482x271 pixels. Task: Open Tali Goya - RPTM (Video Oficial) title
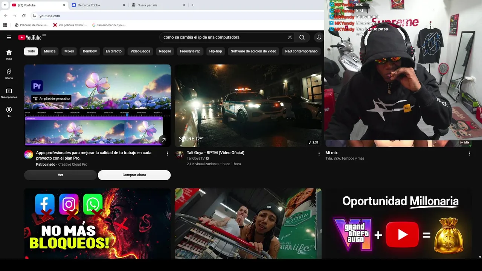point(215,153)
